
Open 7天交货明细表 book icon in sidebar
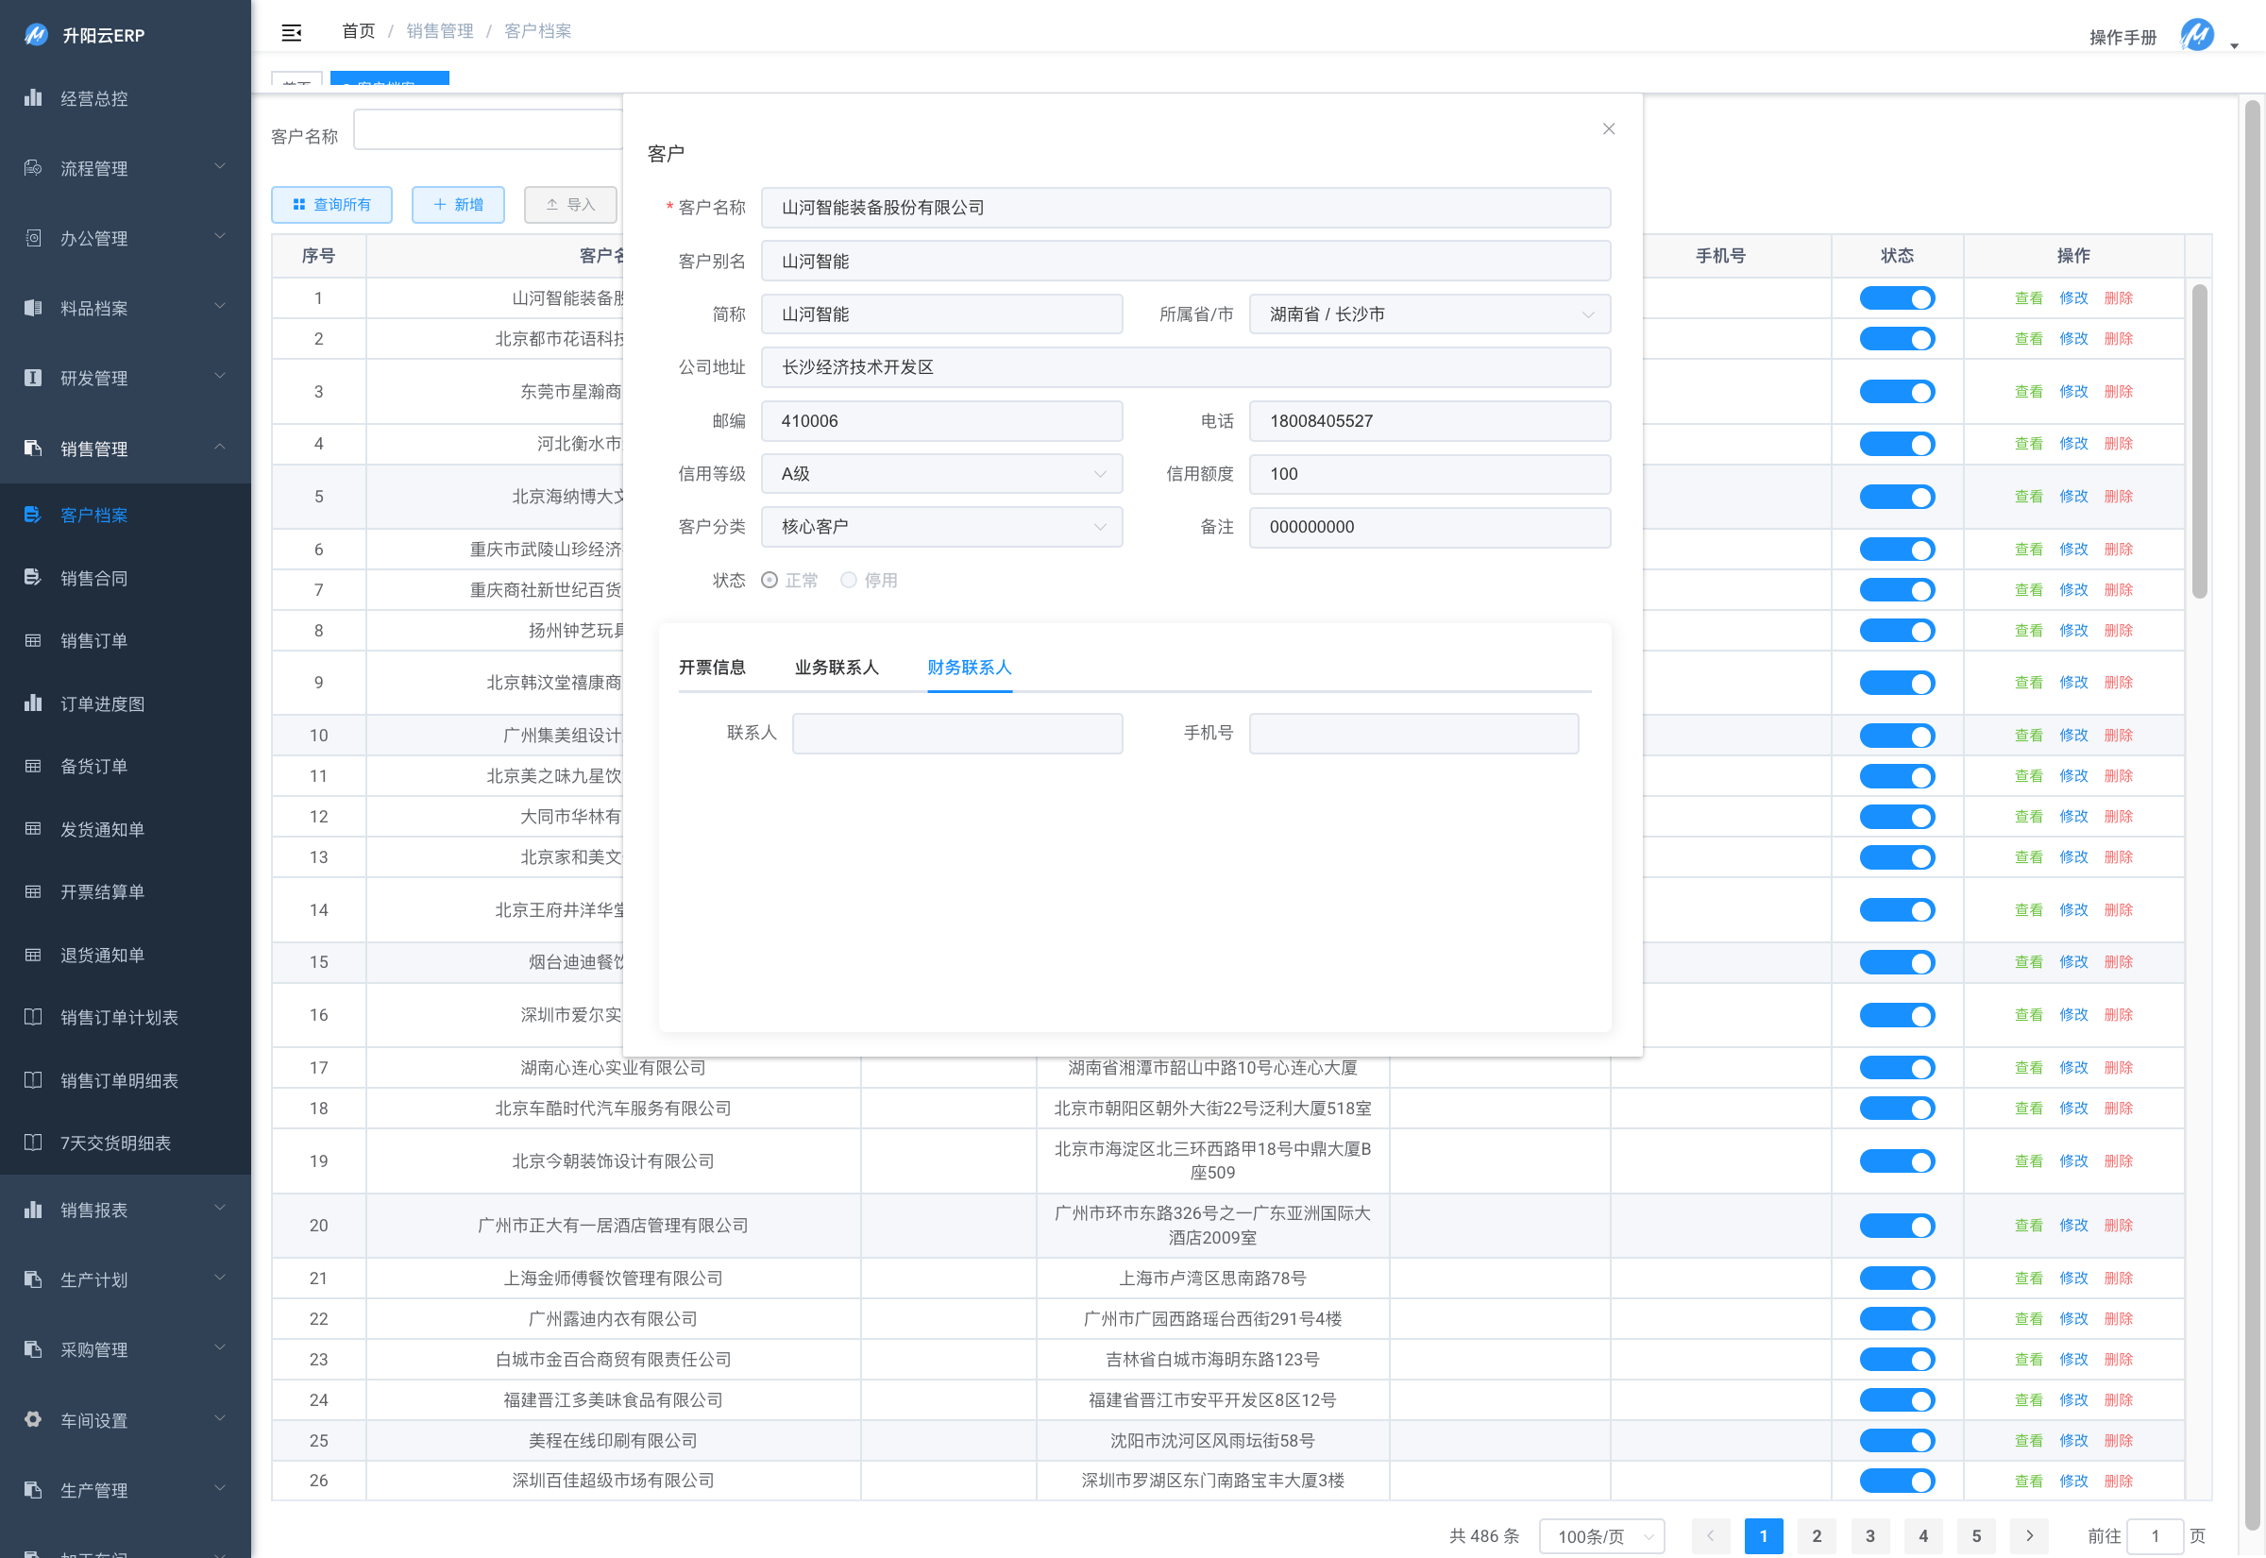33,1143
